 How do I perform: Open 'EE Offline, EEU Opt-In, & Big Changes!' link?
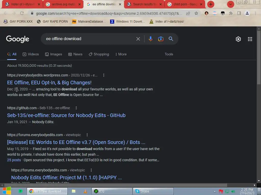pos(49,83)
